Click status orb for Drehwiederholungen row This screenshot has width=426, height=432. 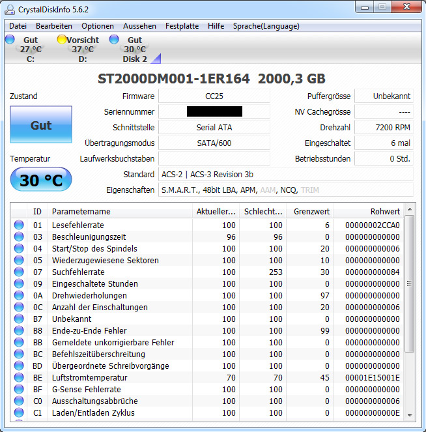point(19,295)
